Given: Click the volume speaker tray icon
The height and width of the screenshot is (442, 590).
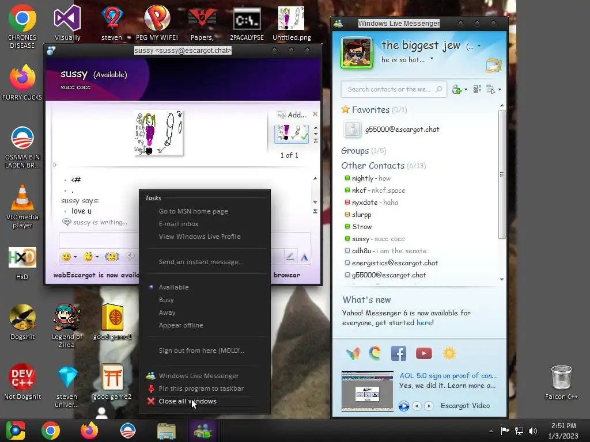Looking at the screenshot, I should [x=533, y=431].
